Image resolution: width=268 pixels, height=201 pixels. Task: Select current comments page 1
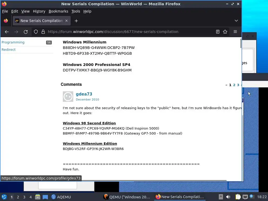pyautogui.click(x=230, y=85)
